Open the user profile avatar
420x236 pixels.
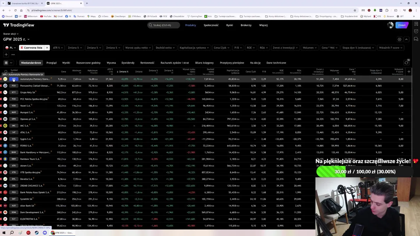[390, 25]
